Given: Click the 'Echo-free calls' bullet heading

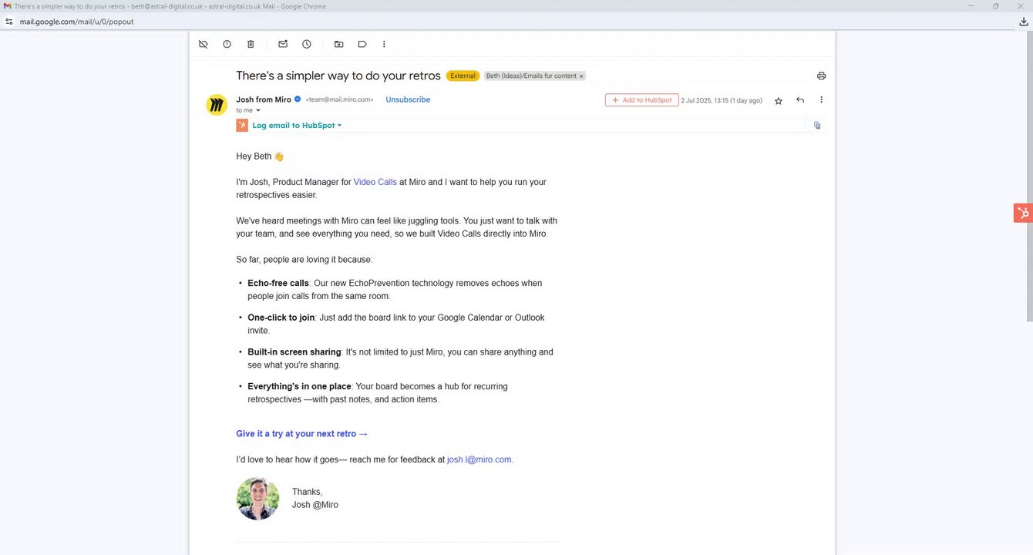Looking at the screenshot, I should pyautogui.click(x=278, y=283).
